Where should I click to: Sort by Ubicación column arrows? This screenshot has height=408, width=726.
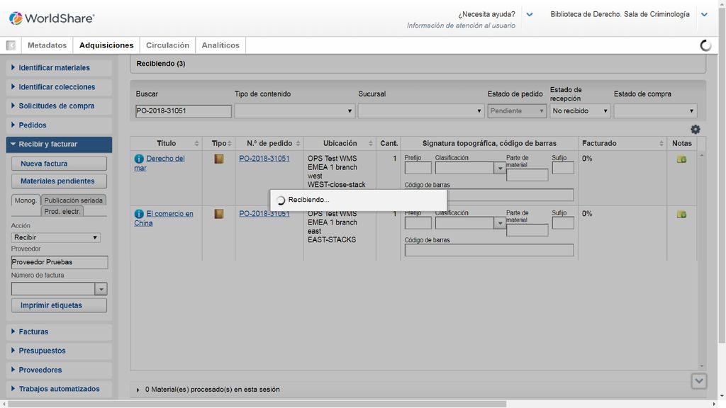[370, 143]
